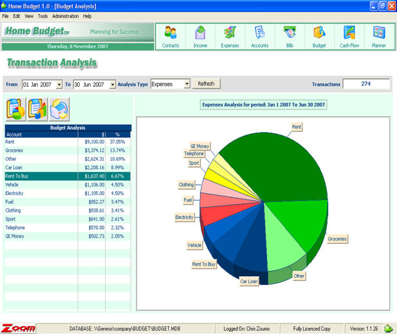Open the Tools menu

(x=43, y=16)
